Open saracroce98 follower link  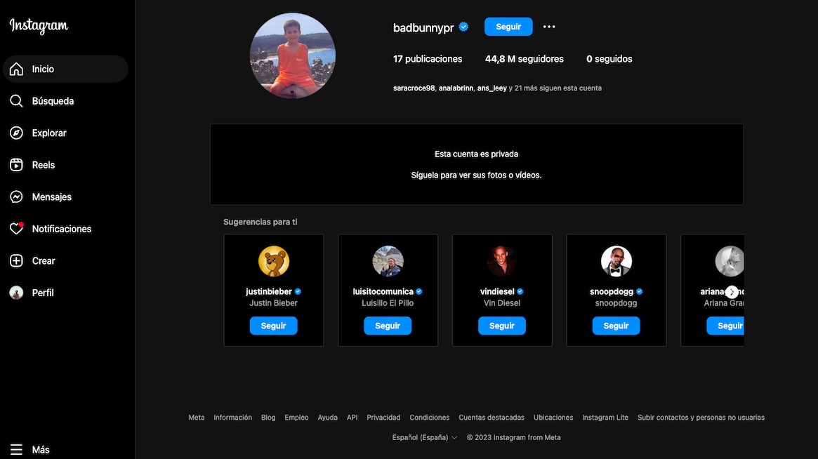[414, 88]
